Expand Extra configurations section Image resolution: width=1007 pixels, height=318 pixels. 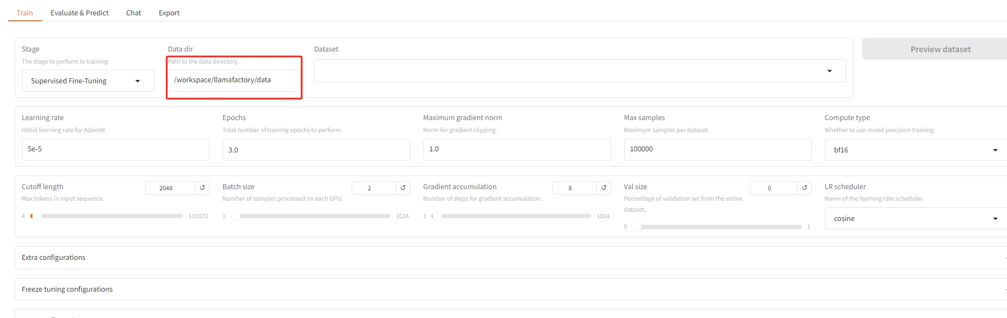coord(510,258)
